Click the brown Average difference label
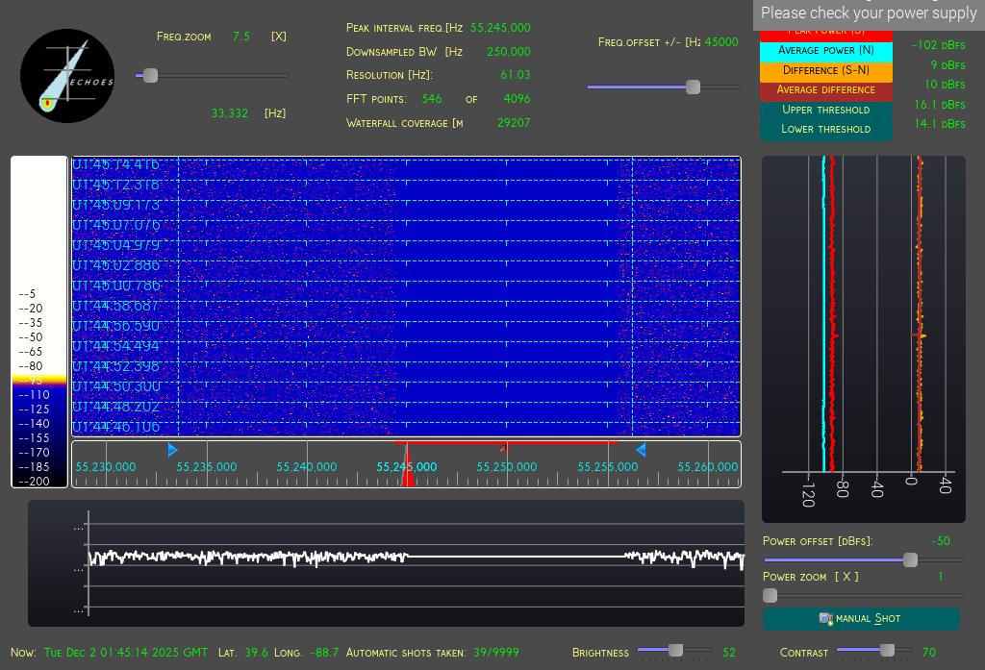Image resolution: width=985 pixels, height=670 pixels. pyautogui.click(x=825, y=90)
